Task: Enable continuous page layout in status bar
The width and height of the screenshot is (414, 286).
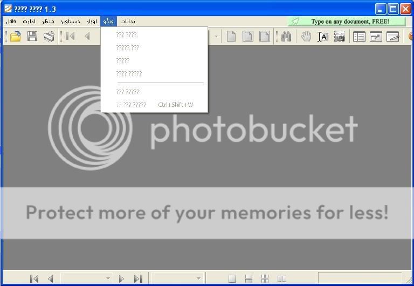Action: 249,278
